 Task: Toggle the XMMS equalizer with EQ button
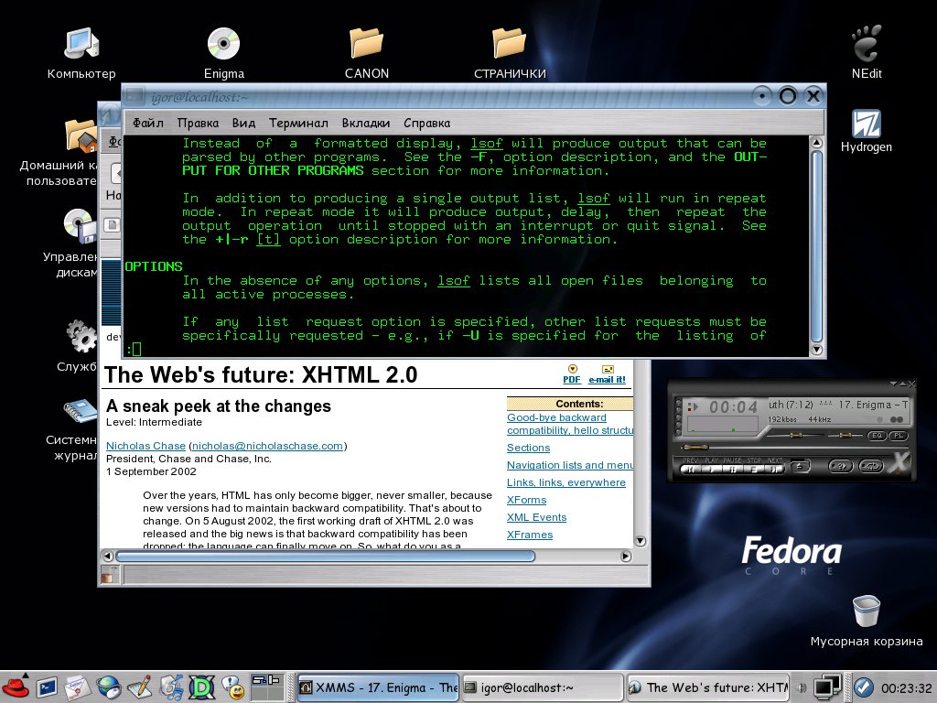click(x=877, y=435)
